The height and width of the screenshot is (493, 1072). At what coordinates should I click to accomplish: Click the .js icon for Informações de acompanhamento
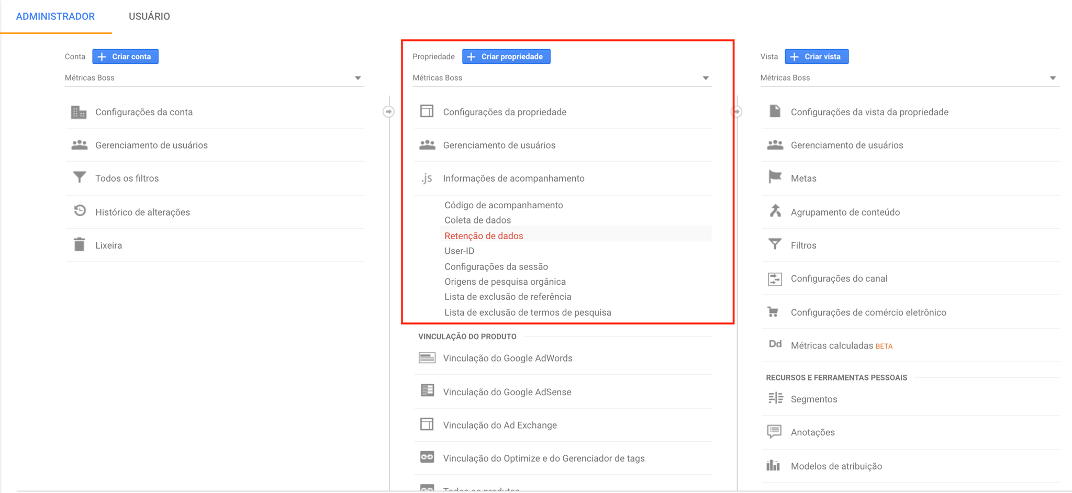pos(427,178)
